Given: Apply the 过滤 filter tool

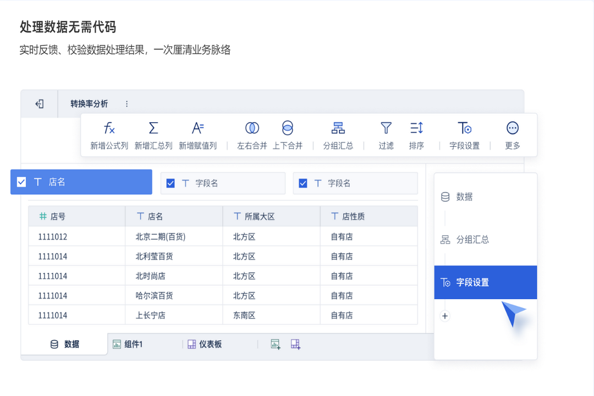Looking at the screenshot, I should [x=386, y=134].
